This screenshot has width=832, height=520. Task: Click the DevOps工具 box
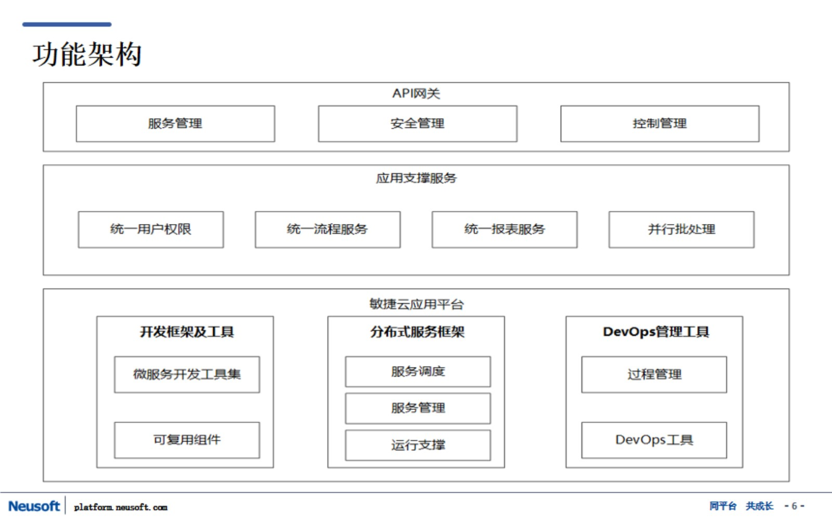(x=654, y=440)
